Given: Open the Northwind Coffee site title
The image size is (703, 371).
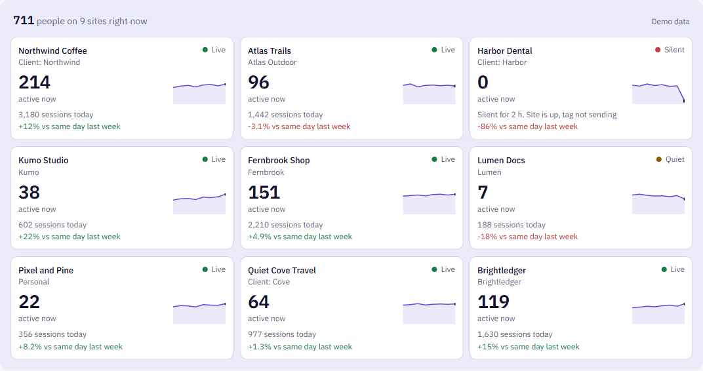Looking at the screenshot, I should [x=52, y=50].
